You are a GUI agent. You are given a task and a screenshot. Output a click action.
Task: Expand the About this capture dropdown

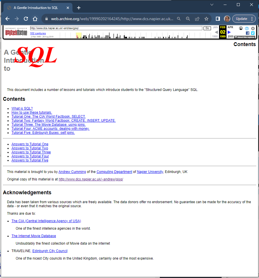point(244,37)
